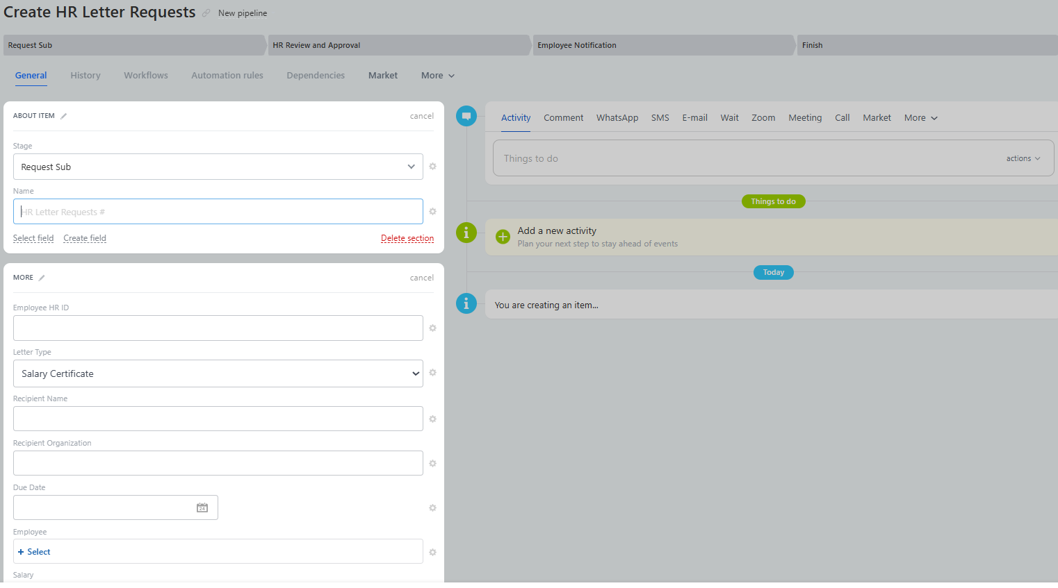Click the Delete section link

tap(407, 238)
